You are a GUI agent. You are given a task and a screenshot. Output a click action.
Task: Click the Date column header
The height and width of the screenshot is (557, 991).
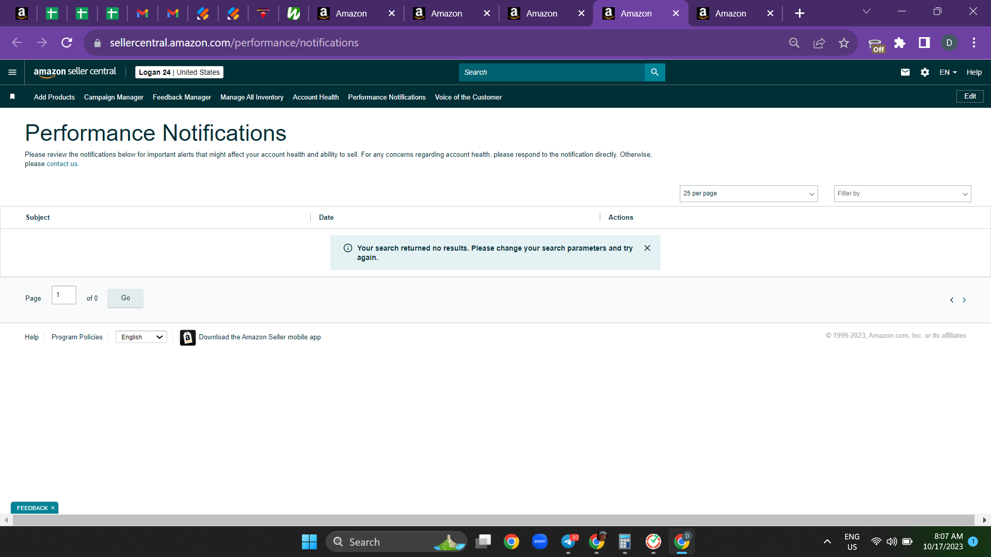click(326, 218)
